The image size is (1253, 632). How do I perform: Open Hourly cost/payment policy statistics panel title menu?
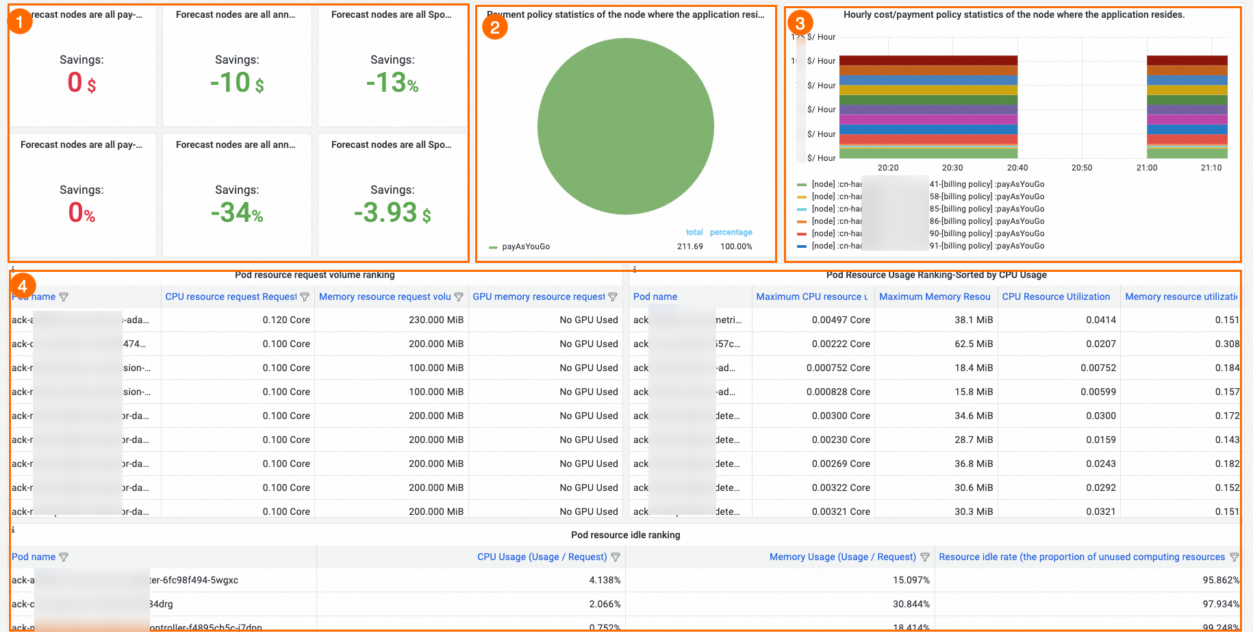1014,14
